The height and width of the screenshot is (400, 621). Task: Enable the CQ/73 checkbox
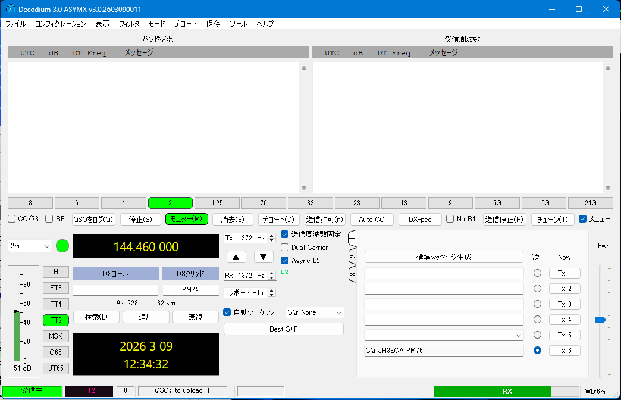pyautogui.click(x=12, y=219)
